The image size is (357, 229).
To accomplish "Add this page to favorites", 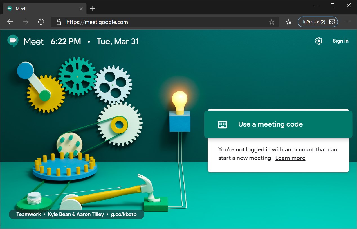I will coord(272,22).
